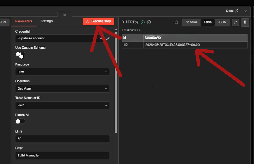Open the Docs link

[232, 11]
